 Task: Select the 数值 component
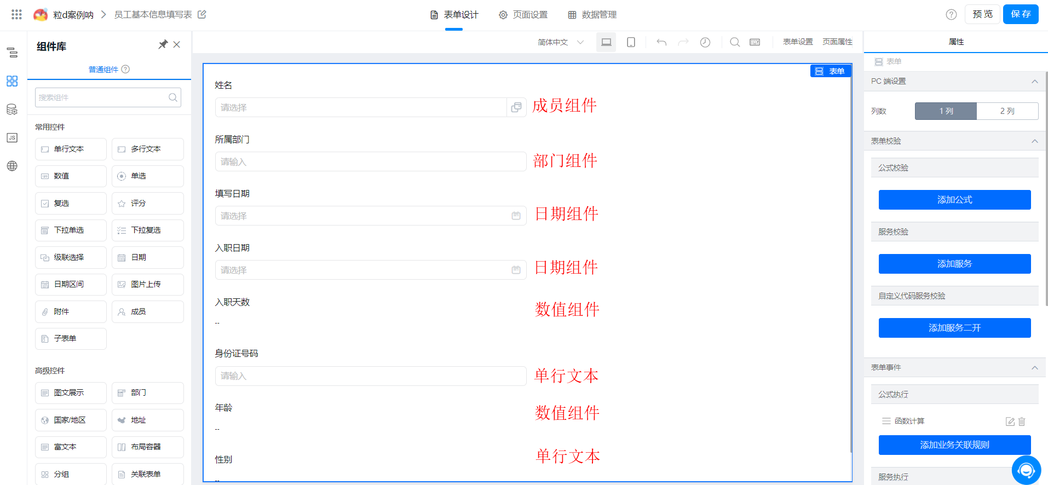pos(71,176)
